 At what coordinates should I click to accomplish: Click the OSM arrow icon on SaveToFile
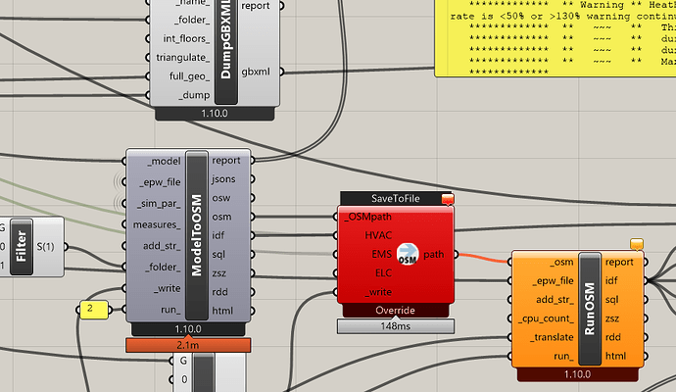pyautogui.click(x=408, y=254)
